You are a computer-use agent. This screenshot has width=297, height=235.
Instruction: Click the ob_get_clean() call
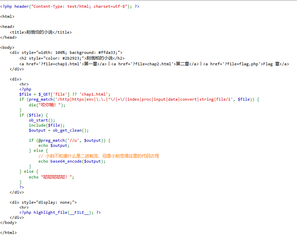69,130
